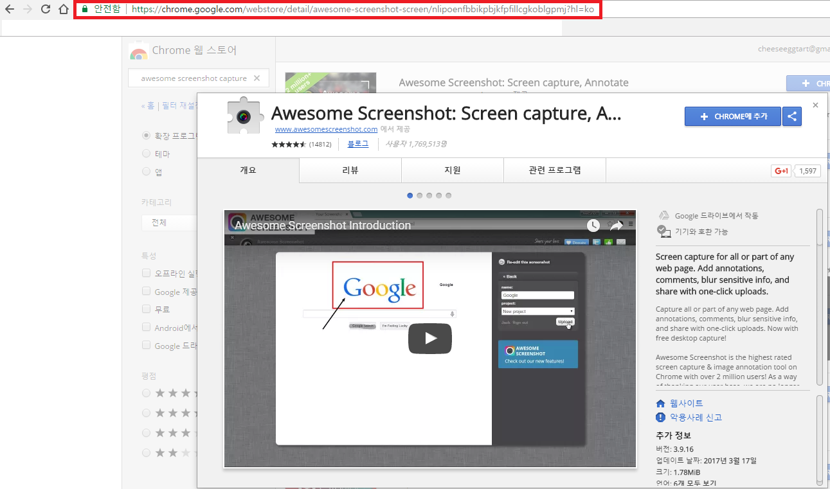Click the G+1 button
The width and height of the screenshot is (830, 489).
pos(781,171)
